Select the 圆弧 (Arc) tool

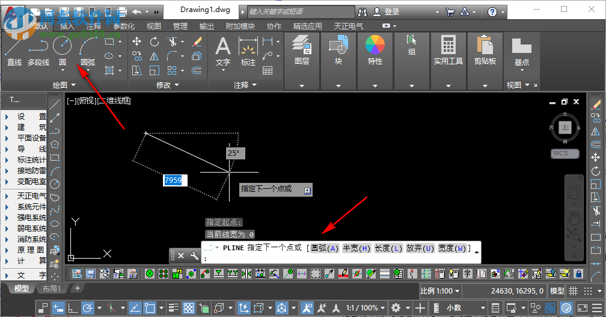tap(88, 51)
